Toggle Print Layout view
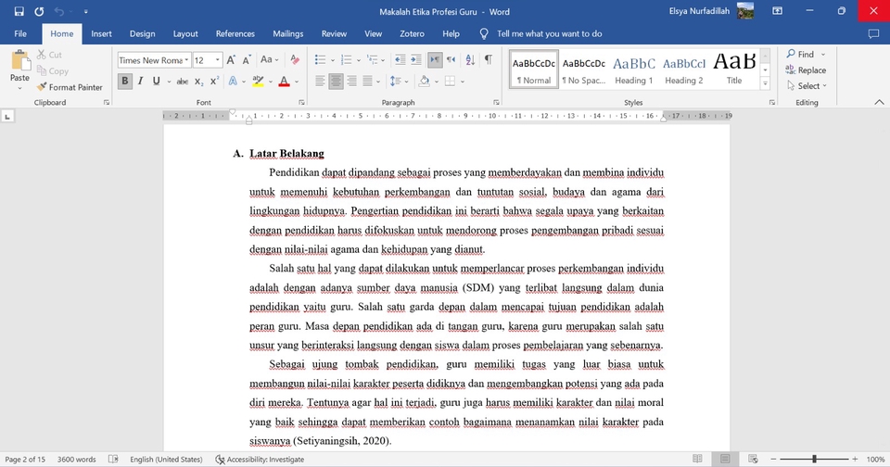Viewport: 890px width, 467px height. [x=725, y=459]
